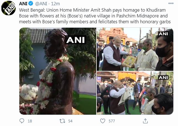Click the blue verified badge next to ANI
The height and width of the screenshot is (126, 178).
pos(31,4)
